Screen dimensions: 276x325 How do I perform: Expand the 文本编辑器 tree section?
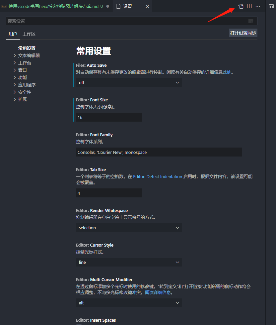29,55
